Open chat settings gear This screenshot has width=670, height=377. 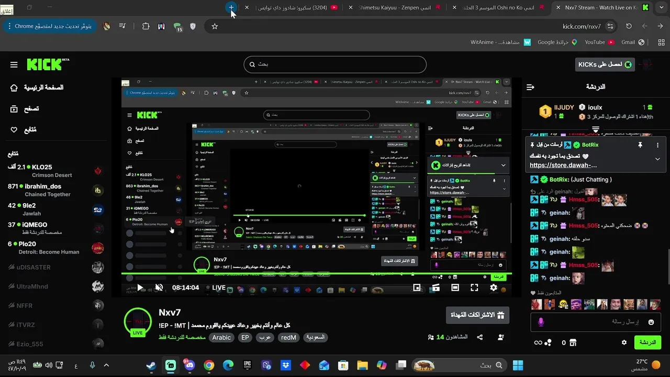click(624, 342)
